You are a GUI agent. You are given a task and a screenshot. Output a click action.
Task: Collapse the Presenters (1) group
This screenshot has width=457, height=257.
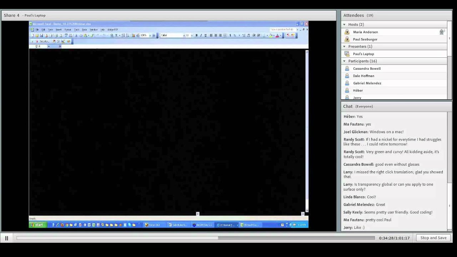tap(345, 46)
